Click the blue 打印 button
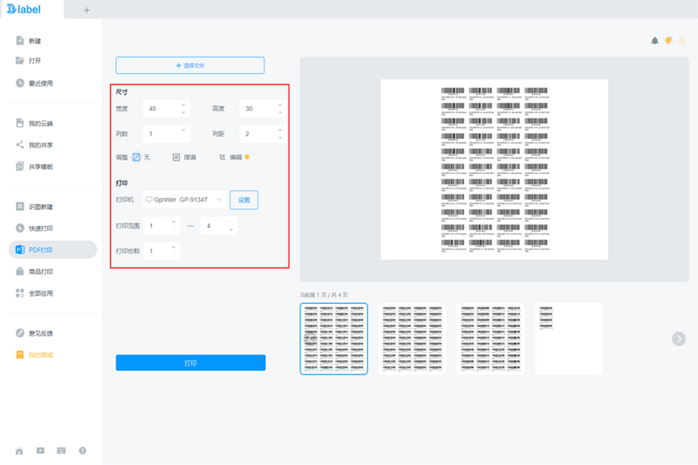The image size is (698, 465). (191, 363)
